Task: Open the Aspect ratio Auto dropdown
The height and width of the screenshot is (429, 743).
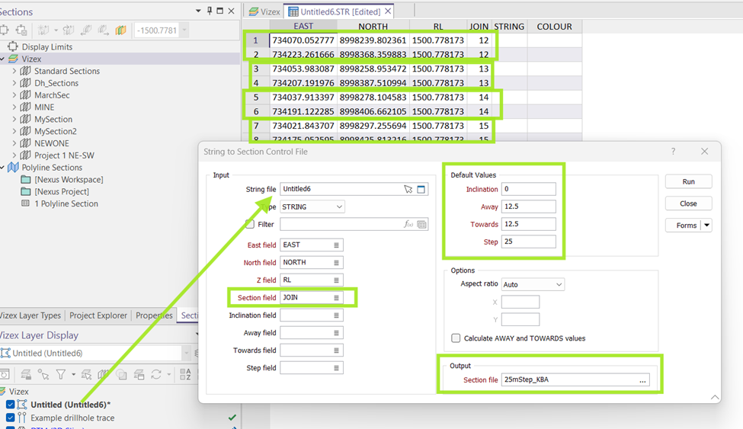Action: (x=533, y=284)
